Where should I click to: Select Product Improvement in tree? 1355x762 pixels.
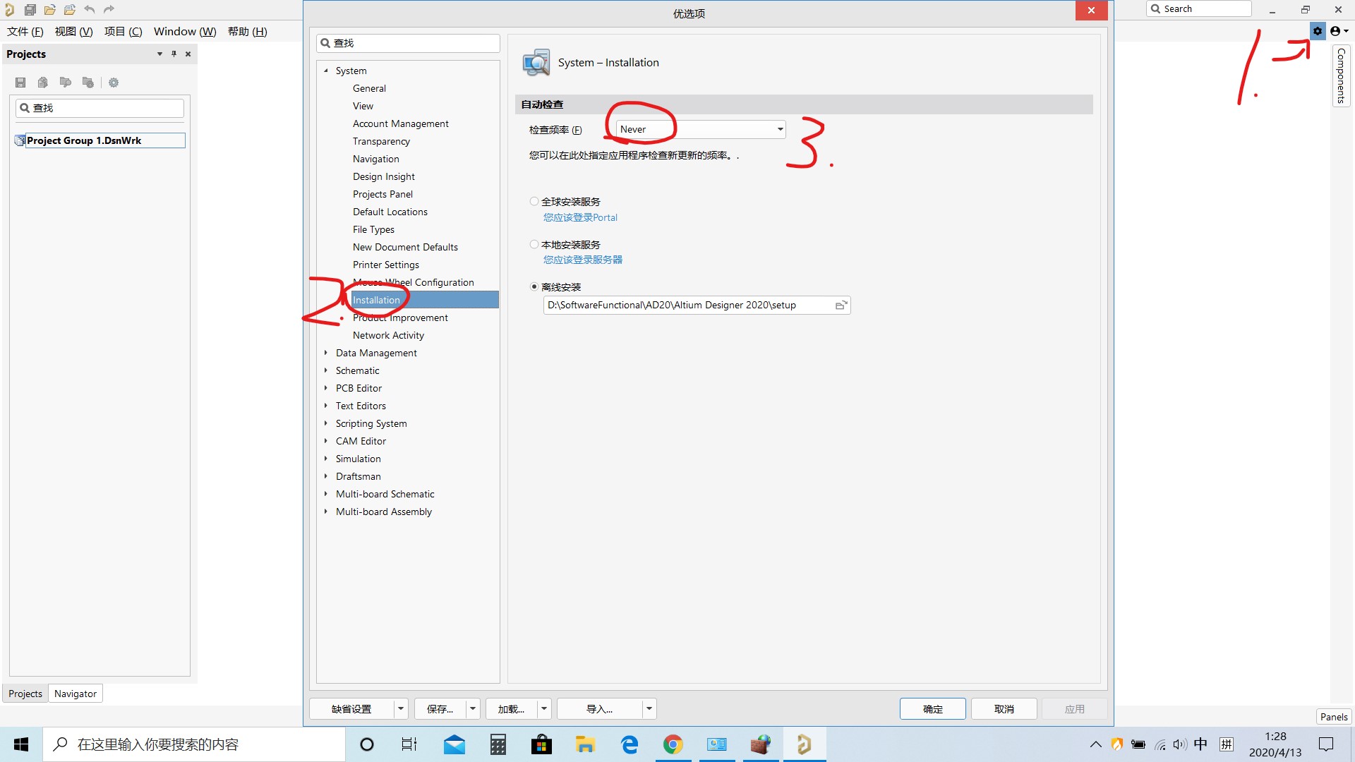(x=400, y=318)
